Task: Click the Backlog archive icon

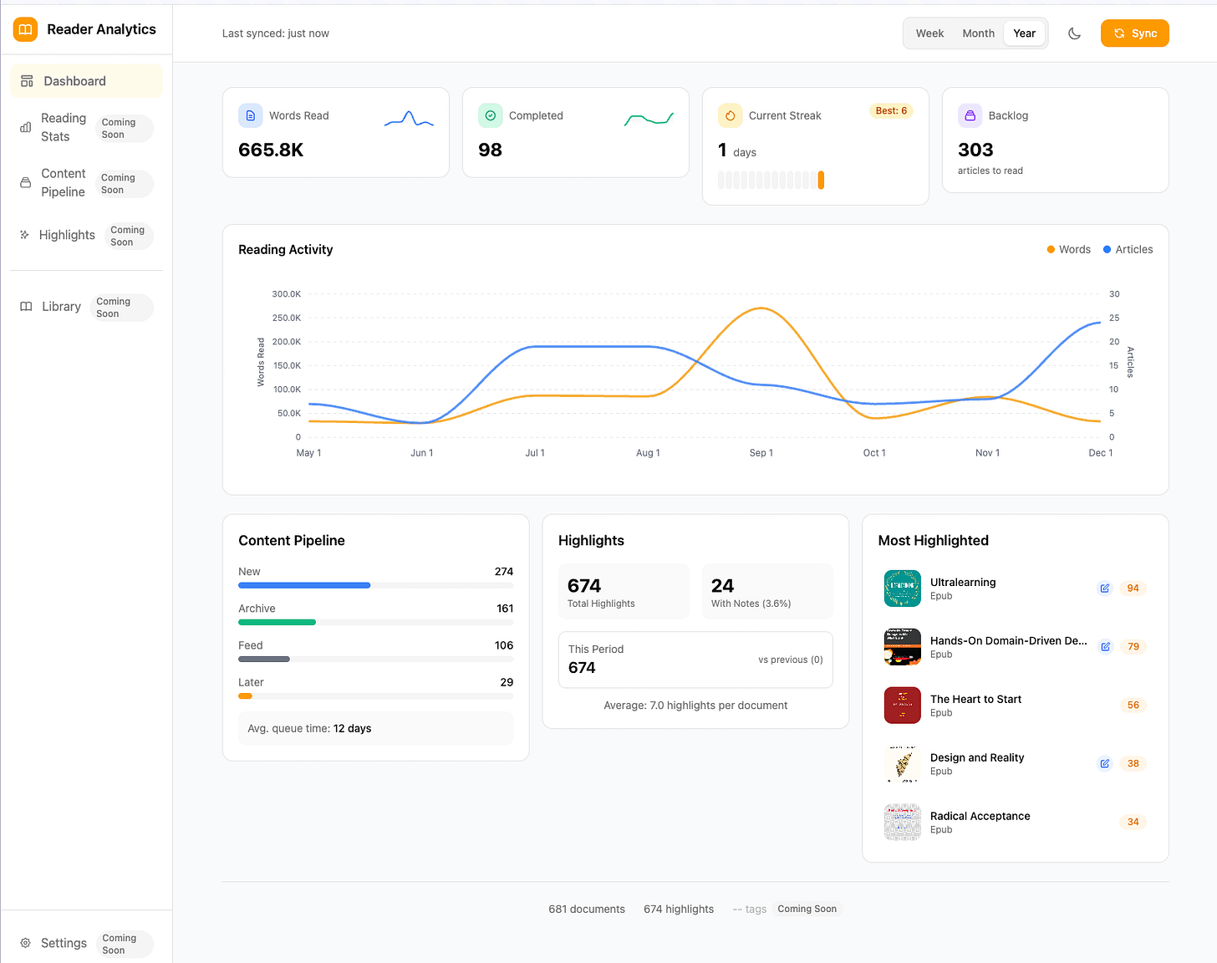Action: 970,115
